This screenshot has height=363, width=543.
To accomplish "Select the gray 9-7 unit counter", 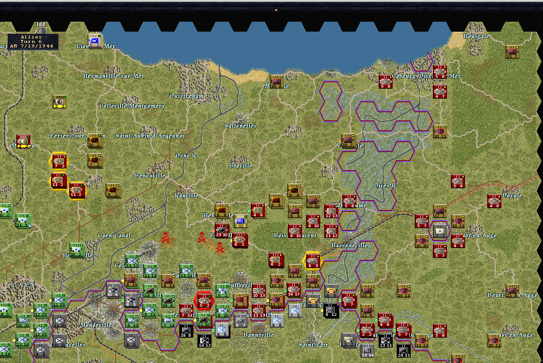I will (240, 321).
